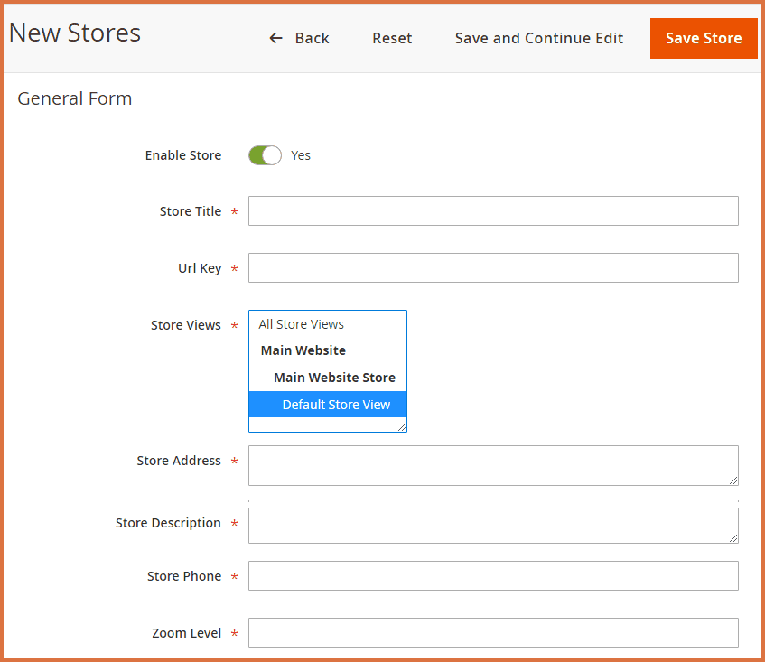This screenshot has width=765, height=662.
Task: Click inside the Store Title field
Action: [493, 211]
